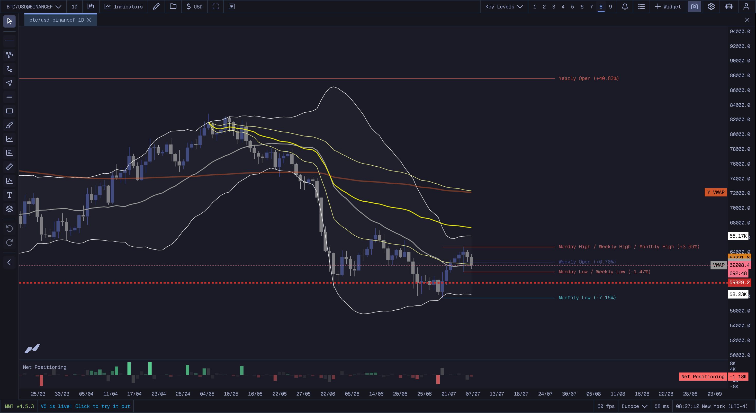Screen dimensions: 756x413
Task: Select the btc/usd binancef 1D tab
Action: (56, 20)
